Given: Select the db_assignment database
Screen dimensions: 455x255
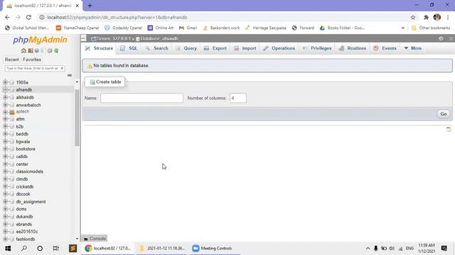Looking at the screenshot, I should click(x=31, y=201).
